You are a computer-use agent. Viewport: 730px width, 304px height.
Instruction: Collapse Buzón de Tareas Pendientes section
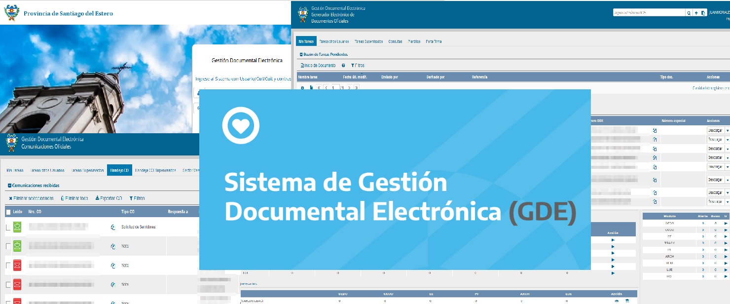click(x=301, y=54)
